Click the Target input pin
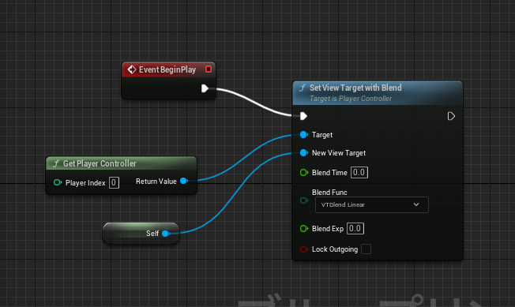515x307 pixels. pos(304,134)
